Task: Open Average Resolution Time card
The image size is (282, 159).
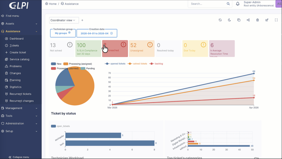Action: 222,48
